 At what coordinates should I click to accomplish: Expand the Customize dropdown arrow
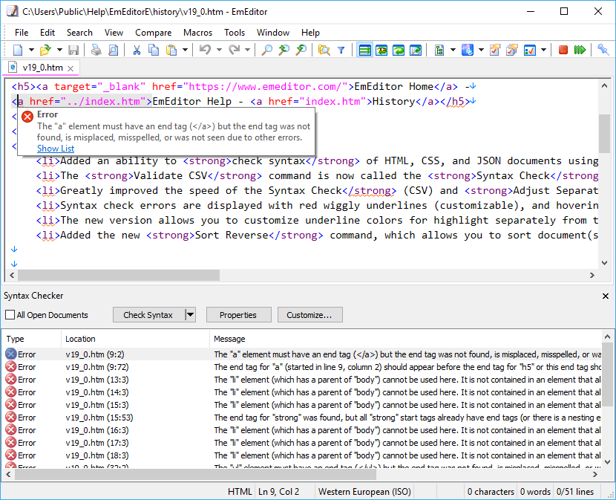pos(544,50)
